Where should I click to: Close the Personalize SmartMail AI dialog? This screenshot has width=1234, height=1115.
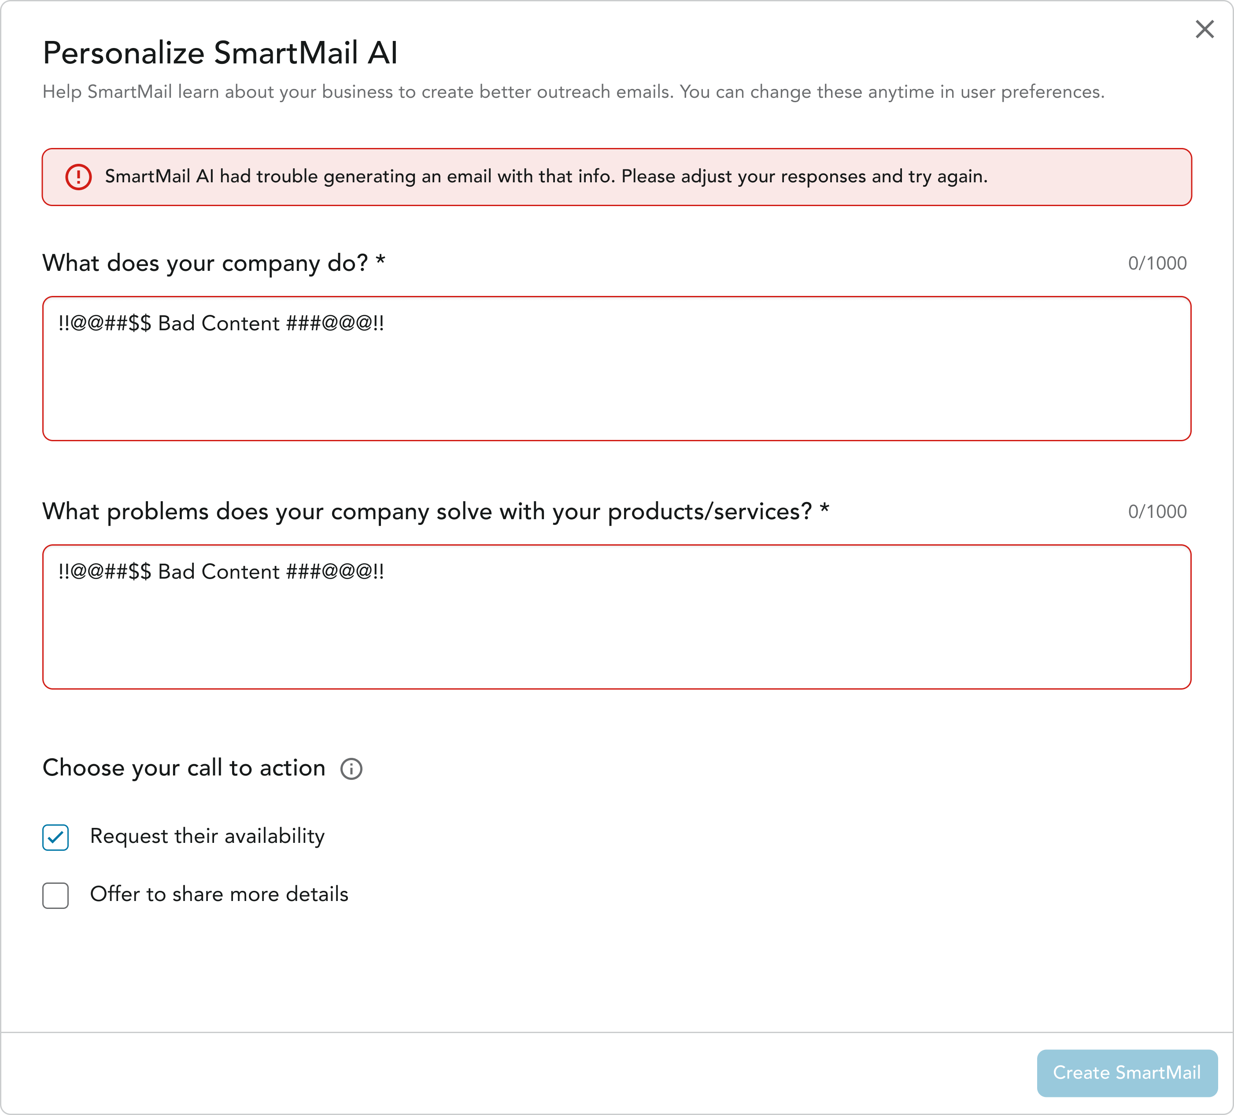1204,29
